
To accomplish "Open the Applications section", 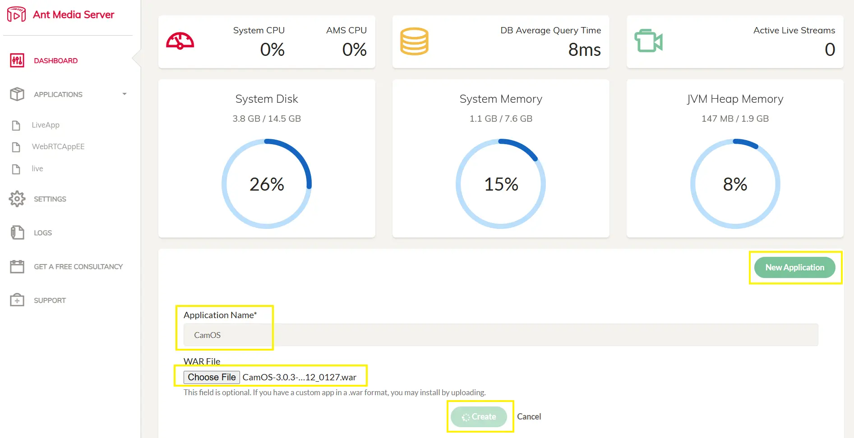I will click(58, 94).
